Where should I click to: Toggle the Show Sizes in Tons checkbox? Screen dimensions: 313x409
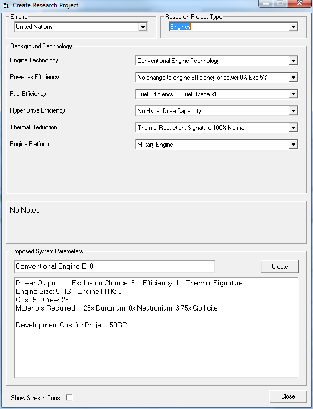[x=69, y=398]
